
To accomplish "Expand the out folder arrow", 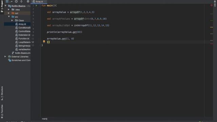I will [x=9, y=13].
